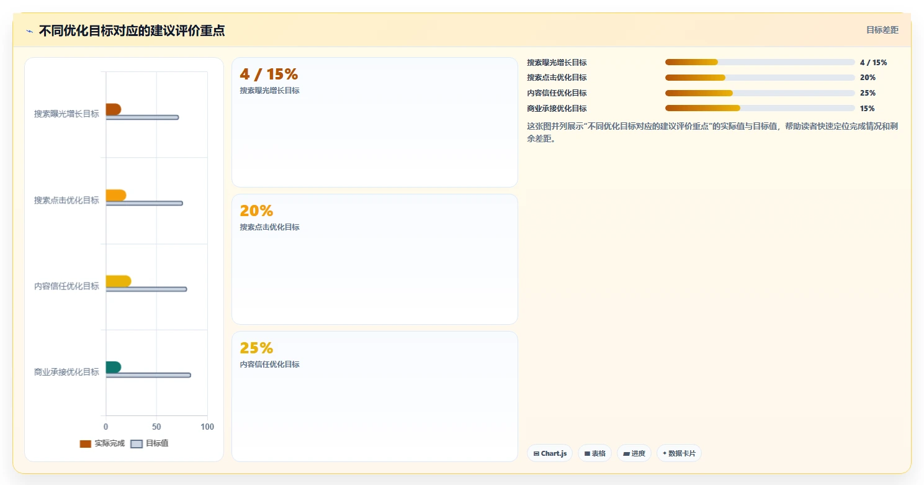
Task: Click the 4 / 15% value in progress list
Action: (x=873, y=62)
